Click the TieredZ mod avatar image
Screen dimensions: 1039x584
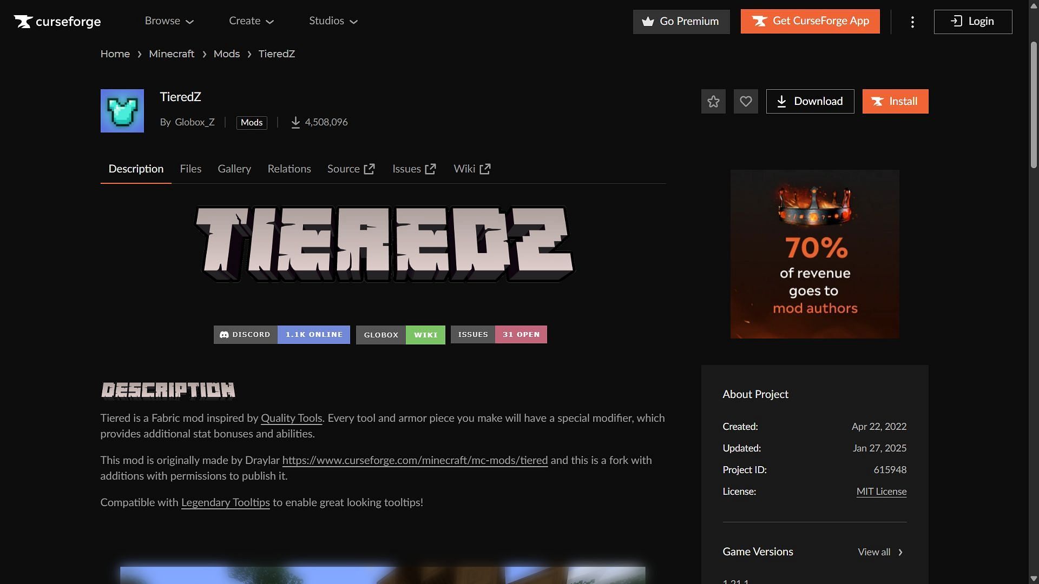pyautogui.click(x=122, y=111)
